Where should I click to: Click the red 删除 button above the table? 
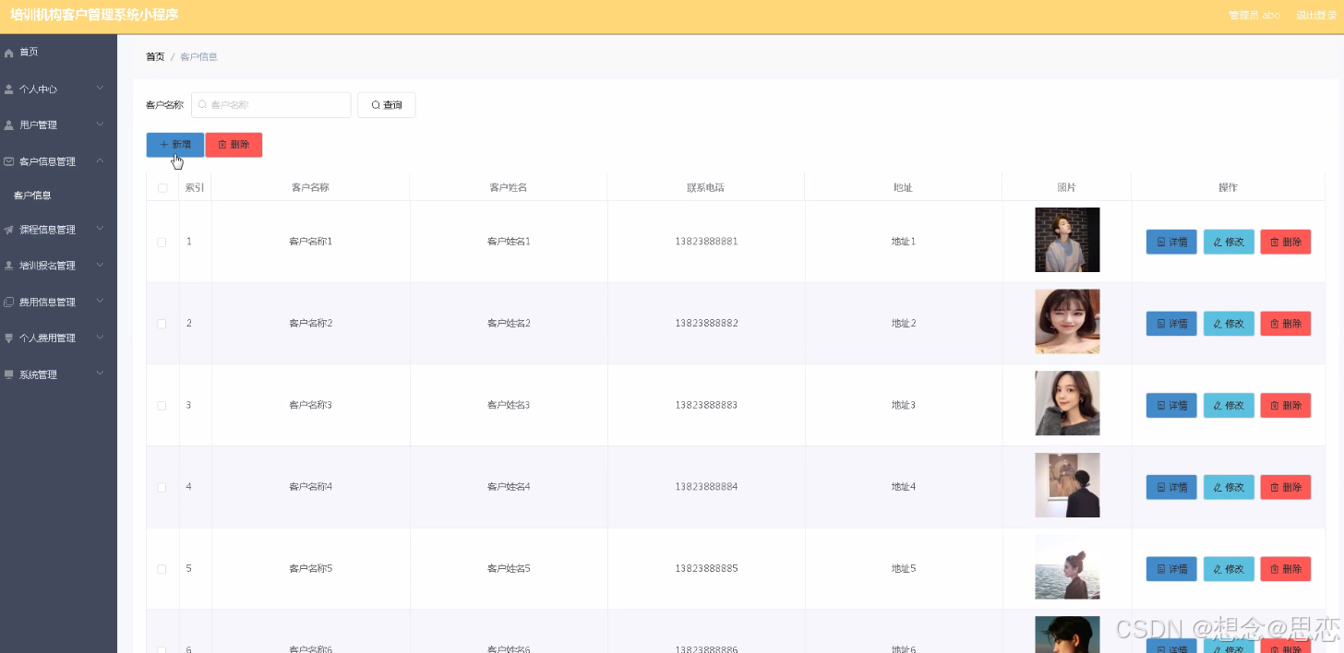point(234,145)
